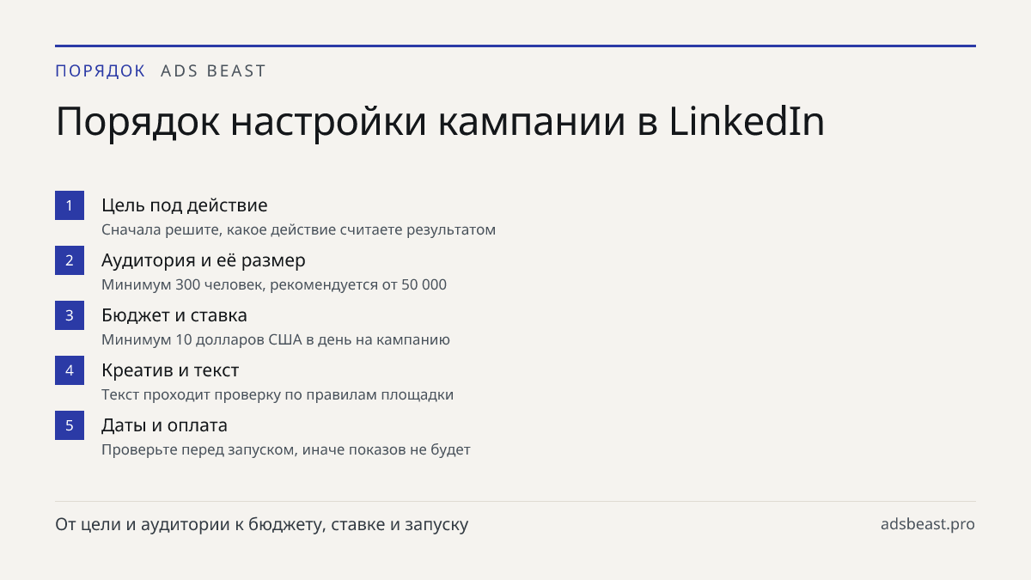Click footer text 'От цели и аудитории к бюджету'
Image resolution: width=1031 pixels, height=580 pixels.
tap(190, 525)
